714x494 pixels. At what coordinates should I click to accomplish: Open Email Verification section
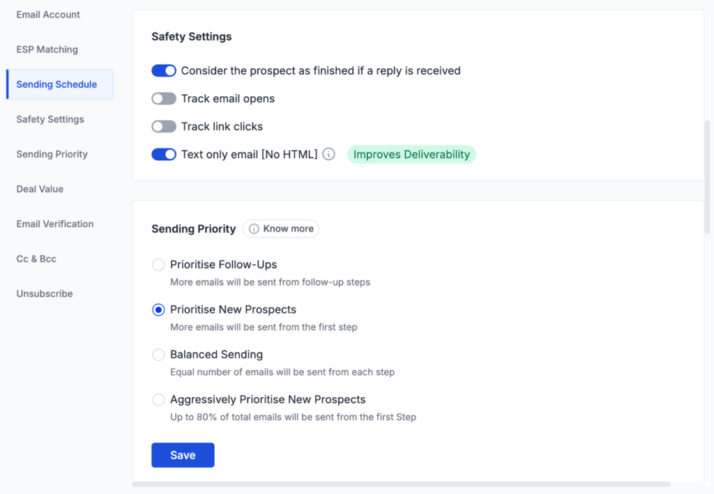coord(55,224)
